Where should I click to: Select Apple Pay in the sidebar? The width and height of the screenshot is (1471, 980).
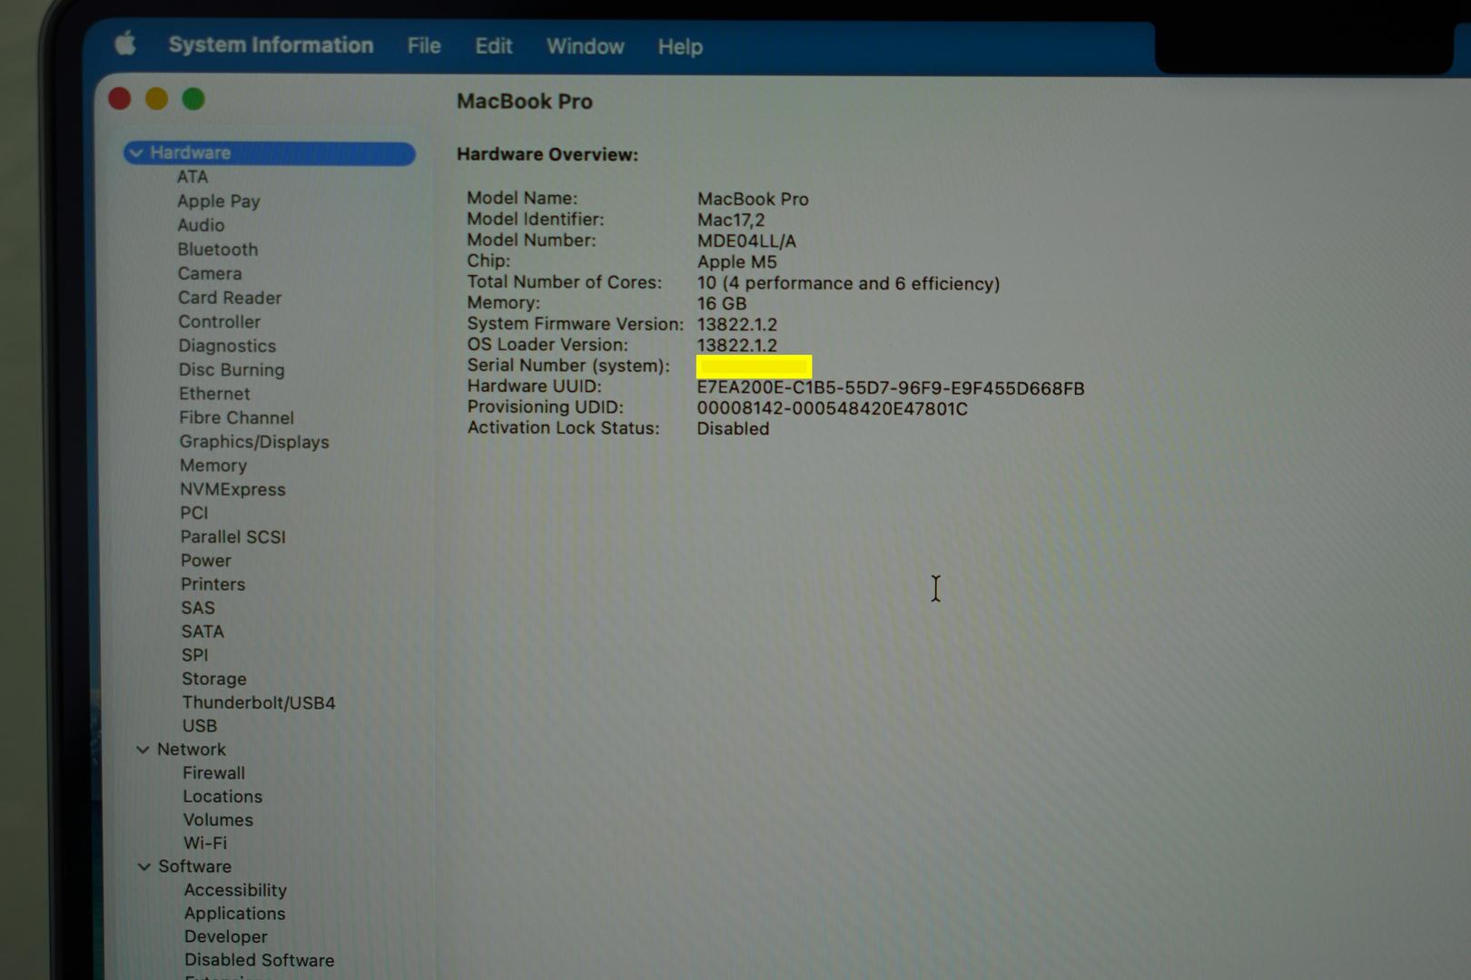point(219,201)
